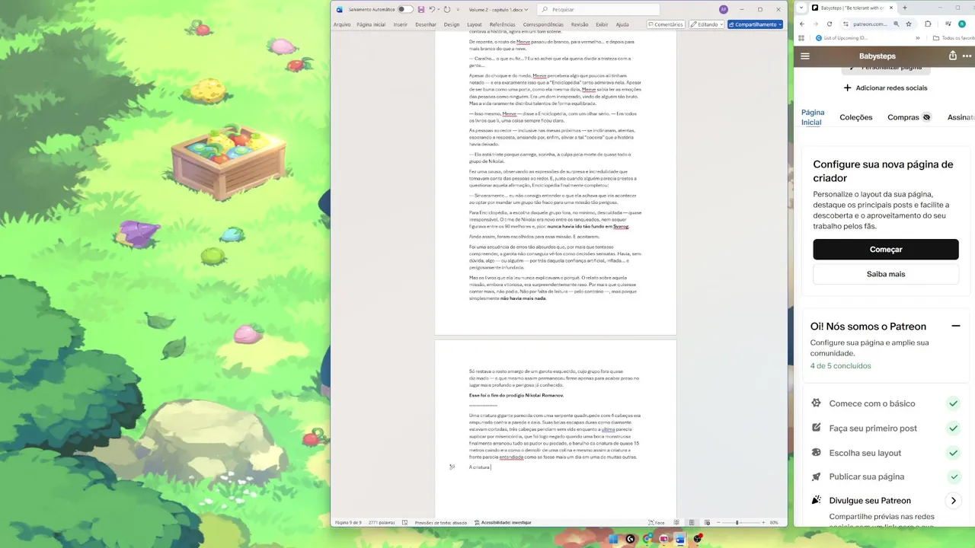975x548 pixels.
Task: Click Página 9 de 9 in status bar
Action: [348, 523]
